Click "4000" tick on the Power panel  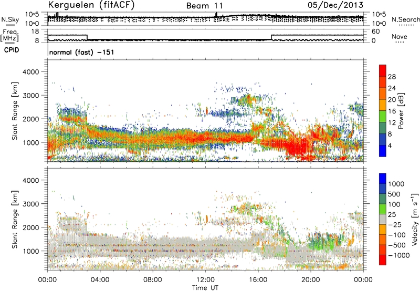(x=30, y=72)
